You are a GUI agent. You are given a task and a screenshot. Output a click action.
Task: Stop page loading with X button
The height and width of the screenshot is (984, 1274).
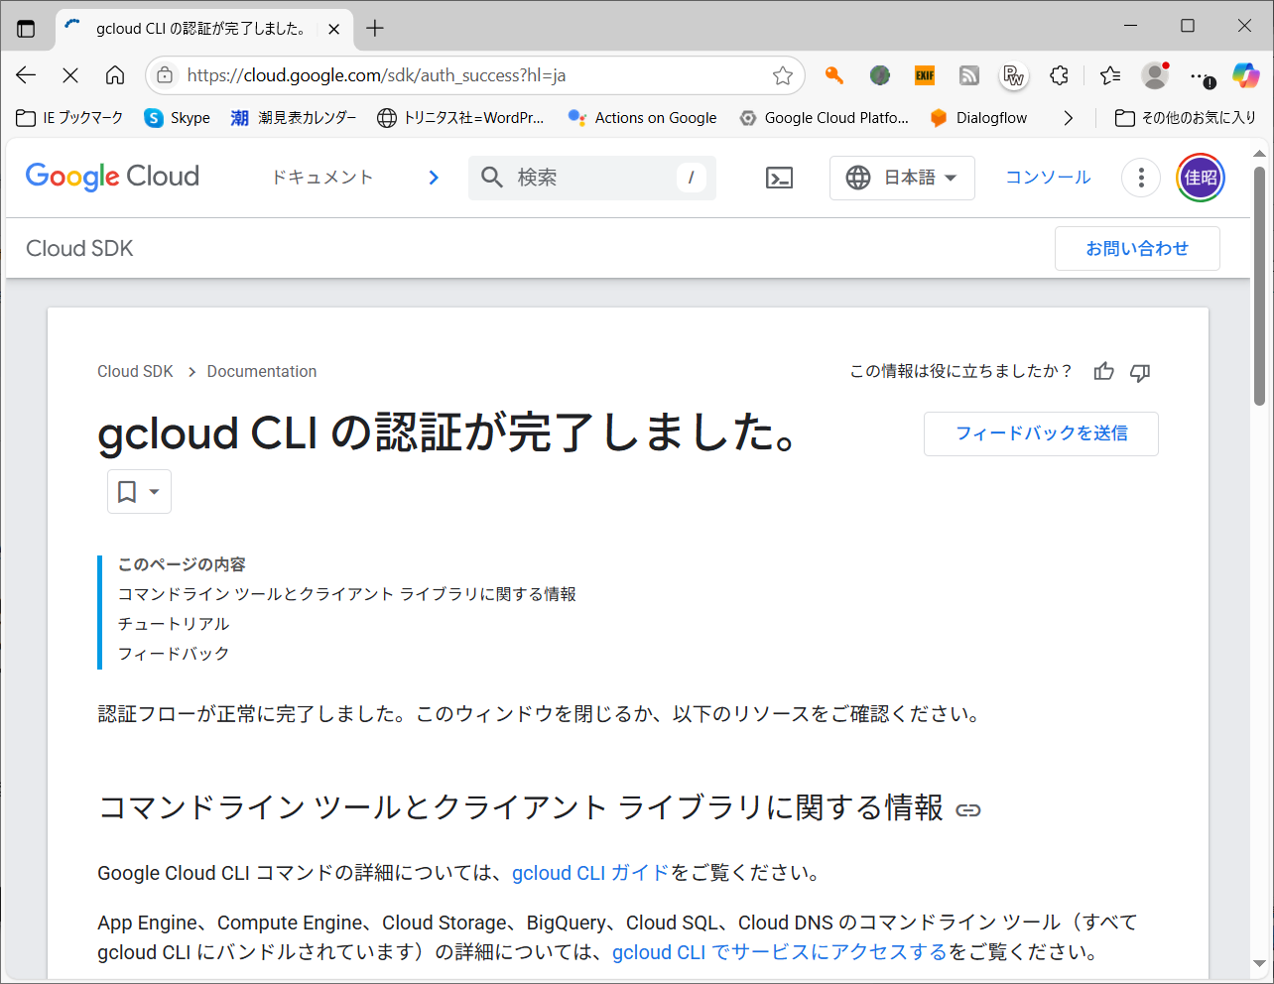point(70,75)
